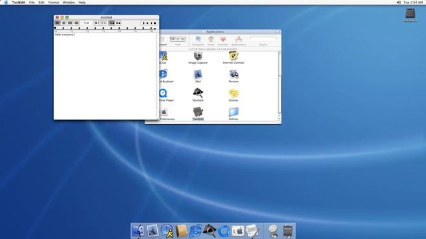Select Utilities folder in Applications window
Viewport: 426px width, 239px height.
tap(234, 114)
